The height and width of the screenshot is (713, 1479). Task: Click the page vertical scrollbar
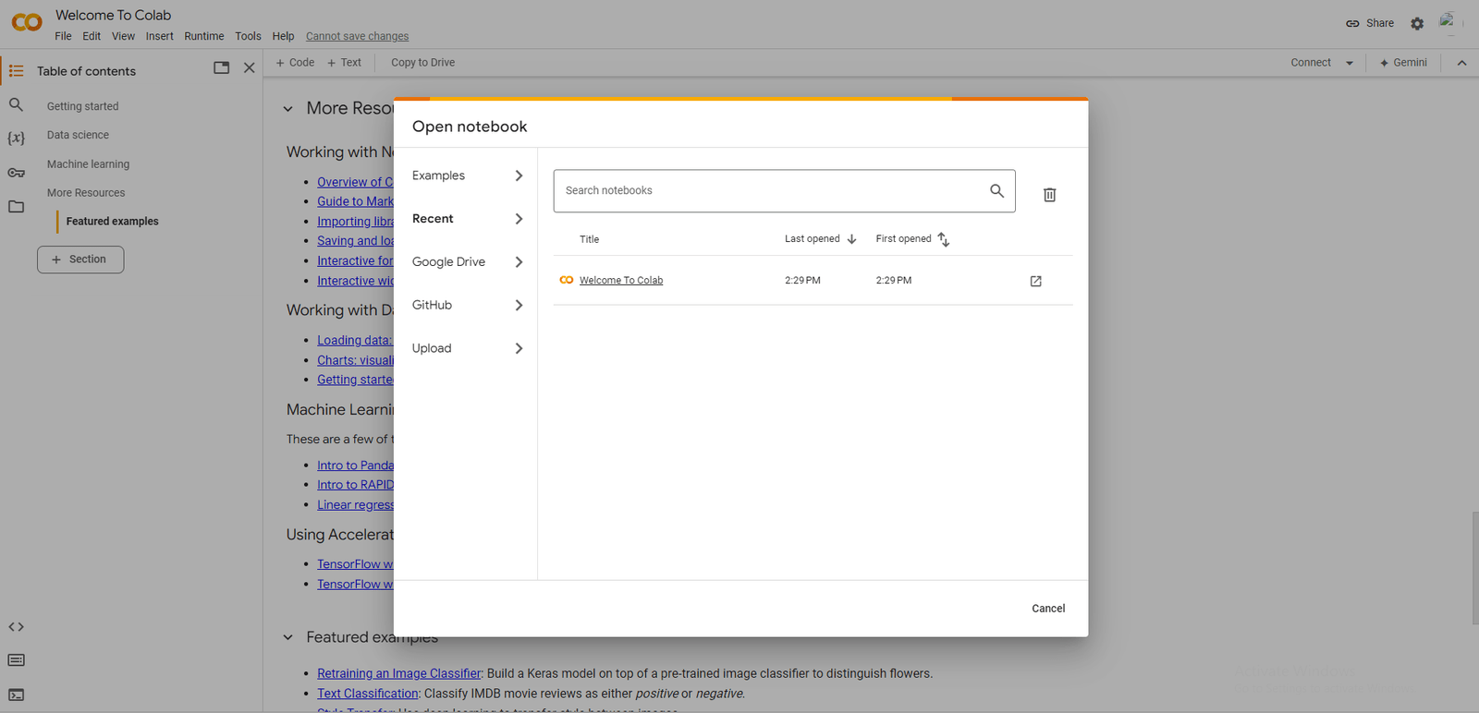[x=1474, y=568]
